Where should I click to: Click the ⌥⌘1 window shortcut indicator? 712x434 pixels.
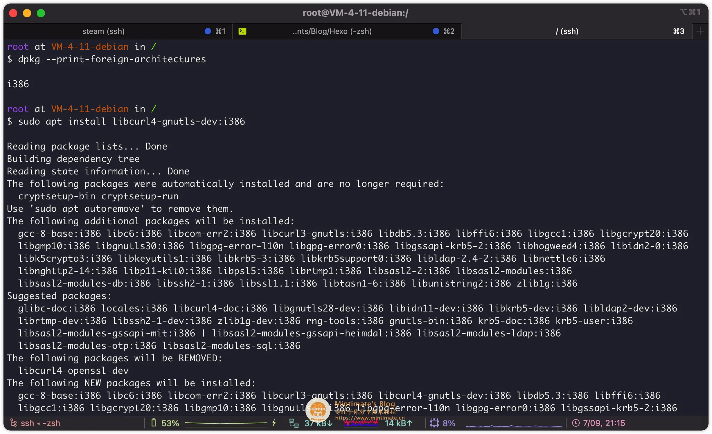(x=690, y=12)
